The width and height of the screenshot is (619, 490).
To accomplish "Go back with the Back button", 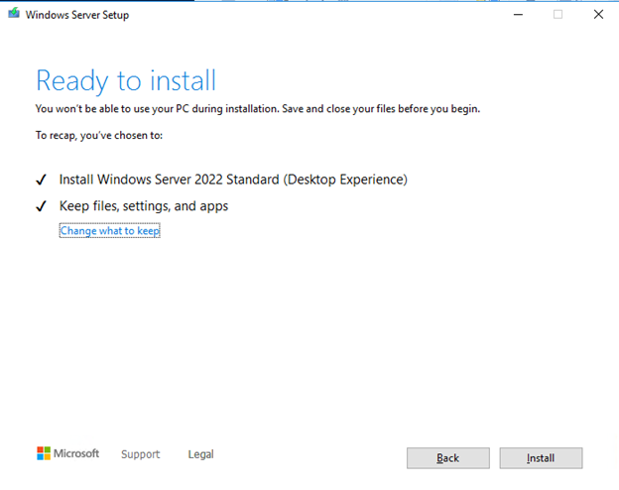I will click(x=448, y=458).
